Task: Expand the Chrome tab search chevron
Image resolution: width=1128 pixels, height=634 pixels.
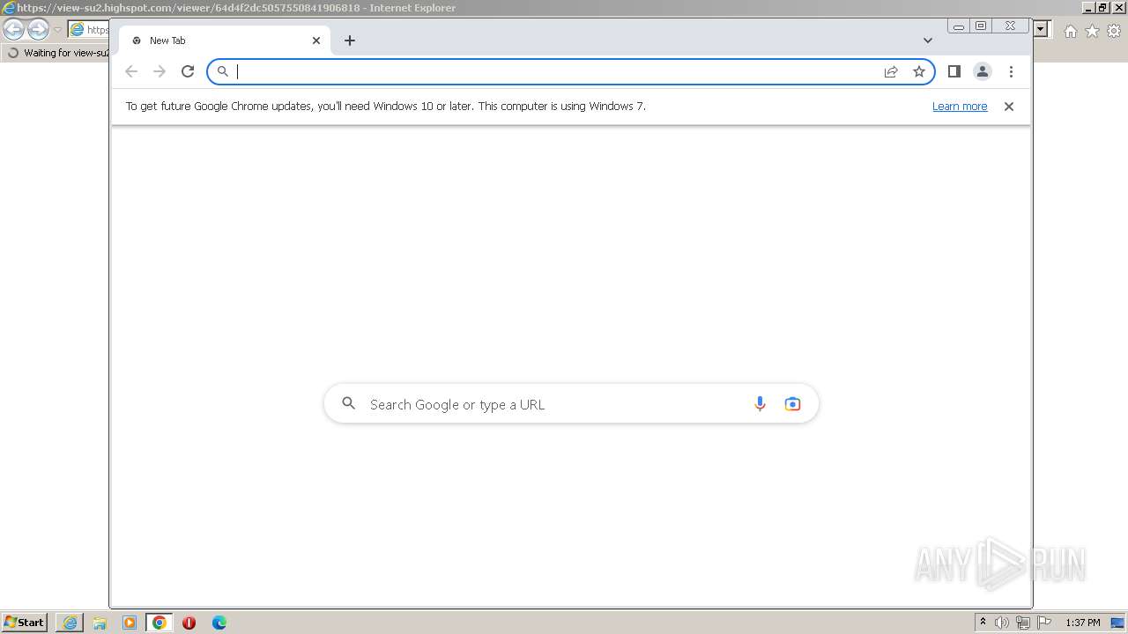Action: coord(928,41)
